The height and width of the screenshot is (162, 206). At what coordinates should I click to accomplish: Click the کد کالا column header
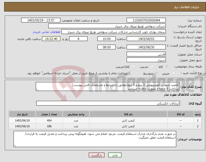click(x=181, y=114)
